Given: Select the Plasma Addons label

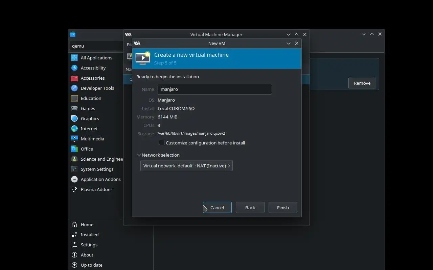Looking at the screenshot, I should point(96,189).
